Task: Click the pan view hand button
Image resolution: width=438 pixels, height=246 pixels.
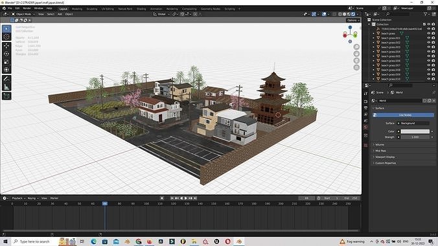Action: click(356, 54)
